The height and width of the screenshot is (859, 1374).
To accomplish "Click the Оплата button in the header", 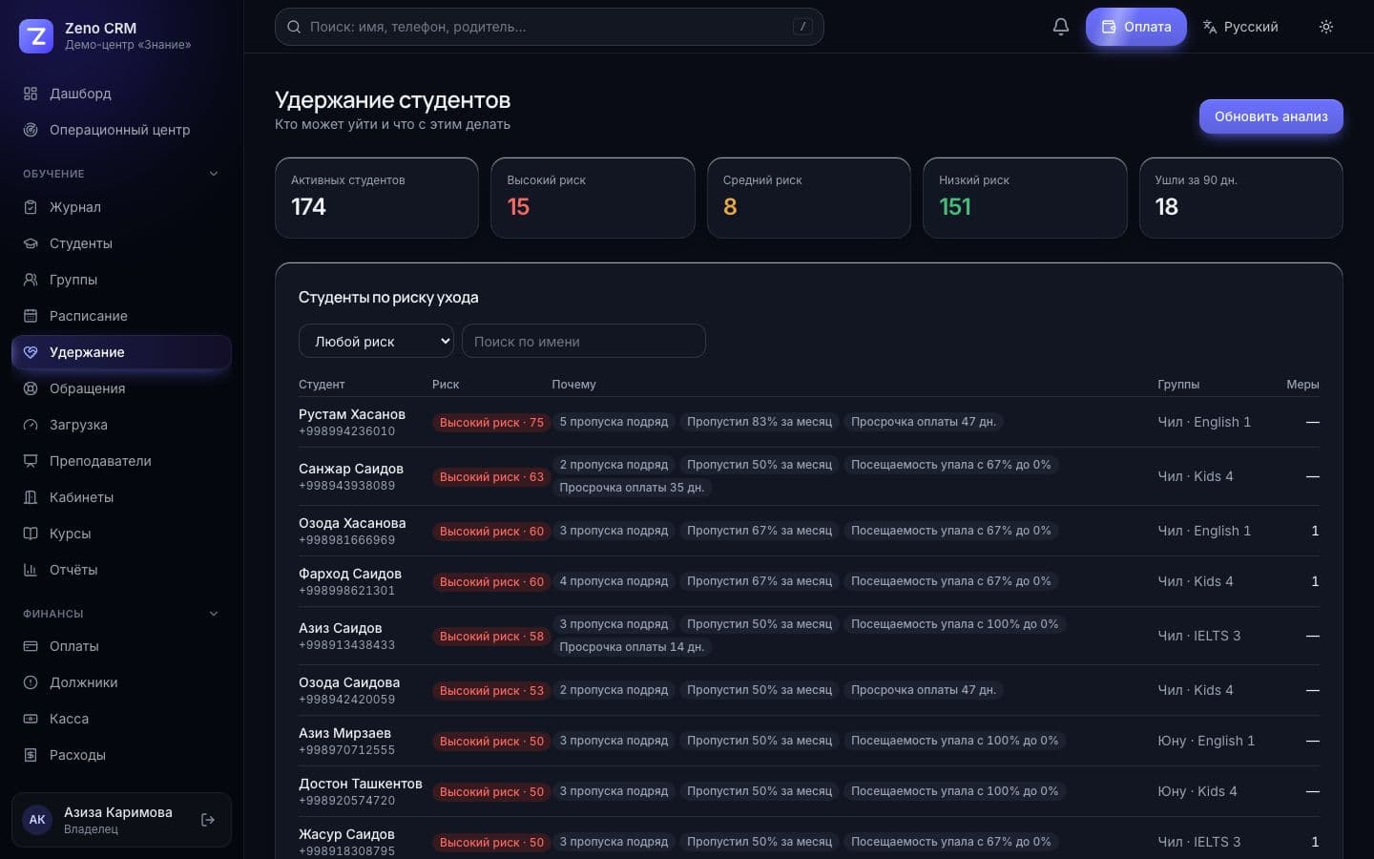I will tap(1135, 27).
